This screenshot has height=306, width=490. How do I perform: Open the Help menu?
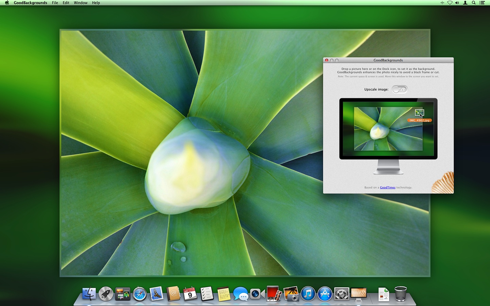96,3
